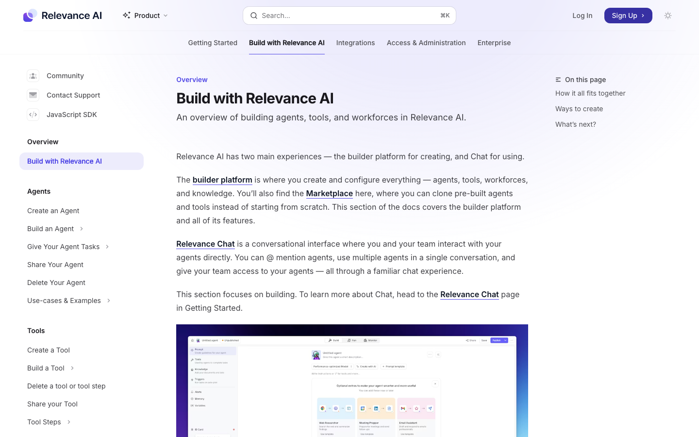This screenshot has width=699, height=437.
Task: Expand the Tool Steps chevron
Action: 69,422
